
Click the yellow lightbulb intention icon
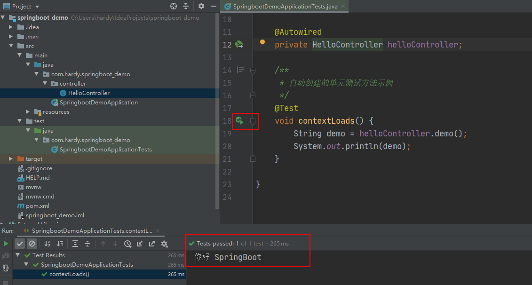click(262, 43)
